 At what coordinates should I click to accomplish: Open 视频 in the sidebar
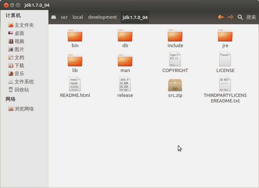(19, 41)
